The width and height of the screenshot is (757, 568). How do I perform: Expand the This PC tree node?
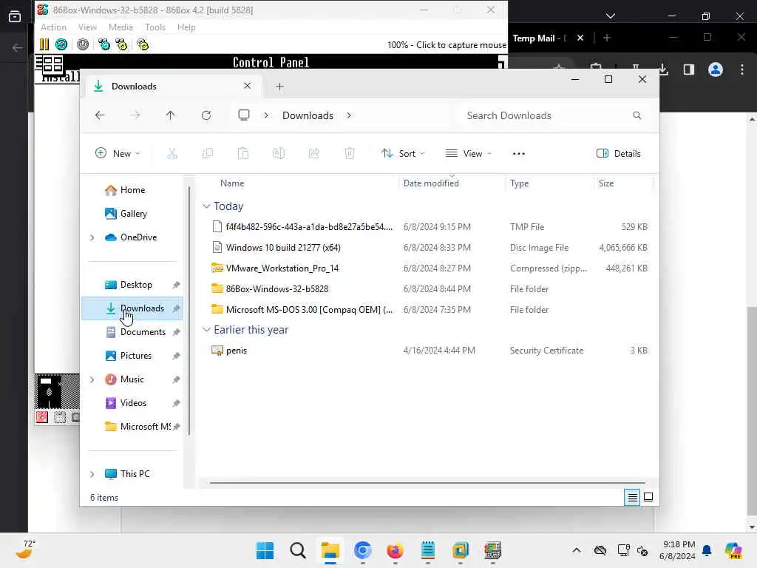coord(92,474)
